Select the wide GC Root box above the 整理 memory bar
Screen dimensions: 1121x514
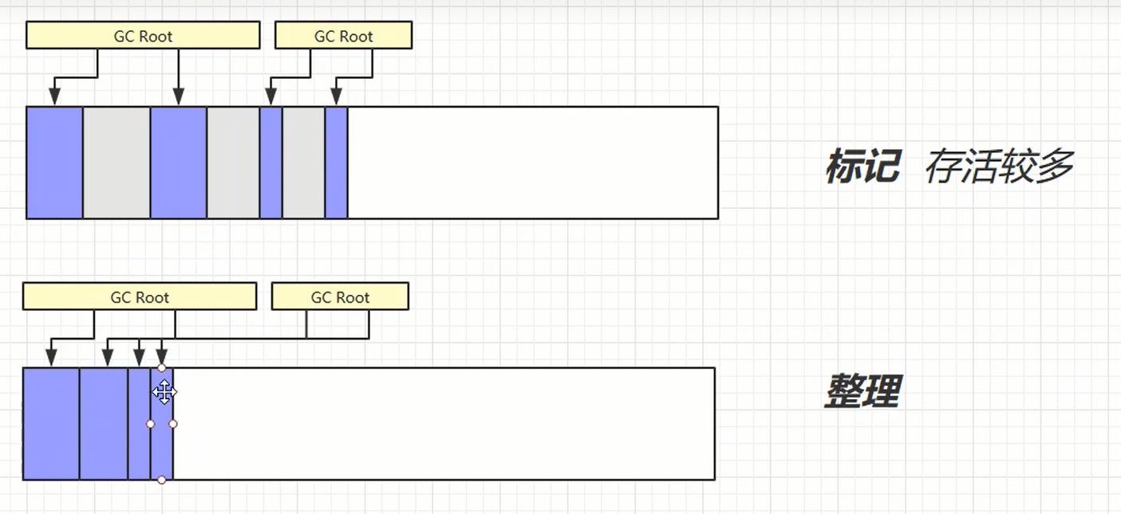point(140,296)
